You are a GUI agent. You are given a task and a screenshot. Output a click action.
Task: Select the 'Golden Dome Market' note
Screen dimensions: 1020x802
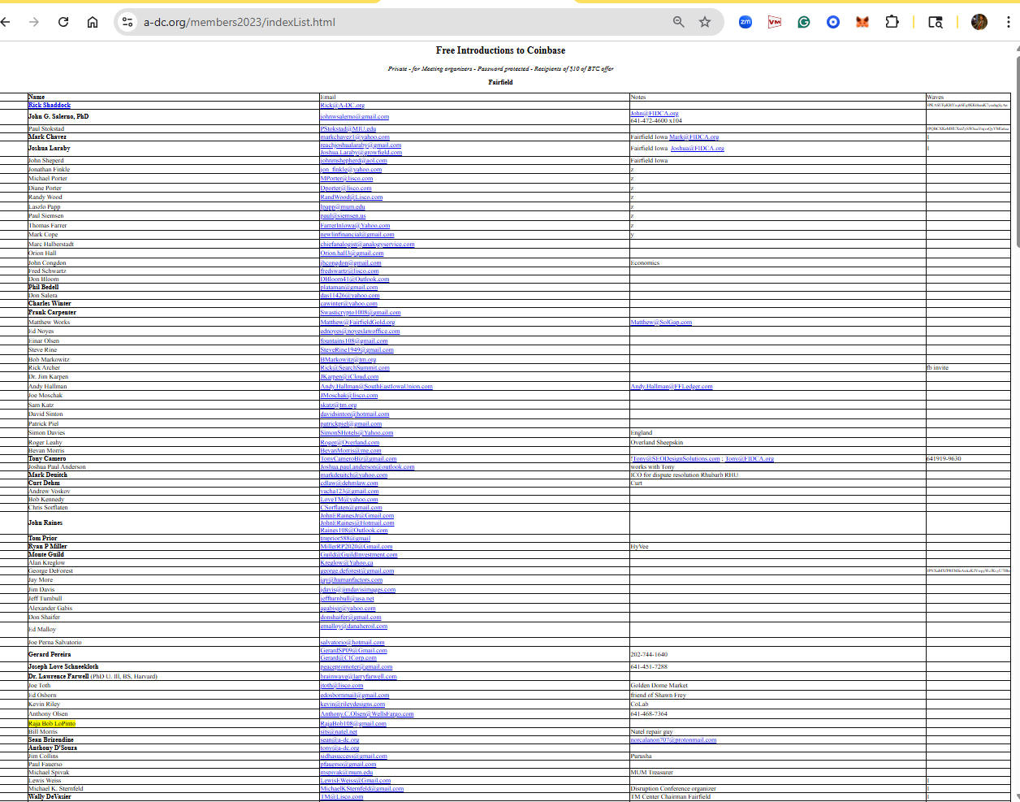(659, 685)
